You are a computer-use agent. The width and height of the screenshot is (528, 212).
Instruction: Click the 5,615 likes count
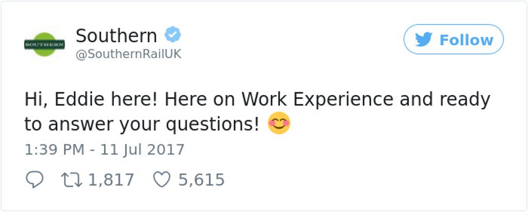[x=201, y=180]
